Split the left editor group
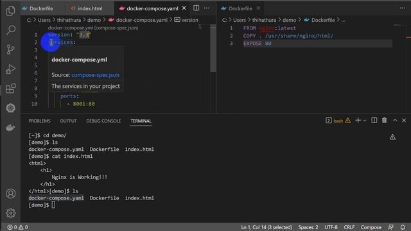The width and height of the screenshot is (411, 231). click(196, 8)
